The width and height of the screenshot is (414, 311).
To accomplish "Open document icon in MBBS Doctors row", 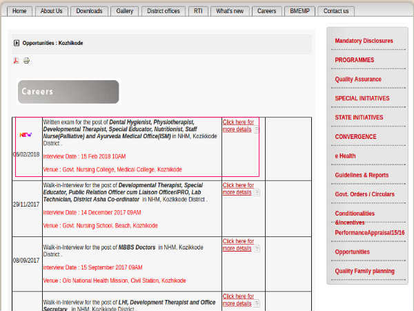I will point(257,248).
